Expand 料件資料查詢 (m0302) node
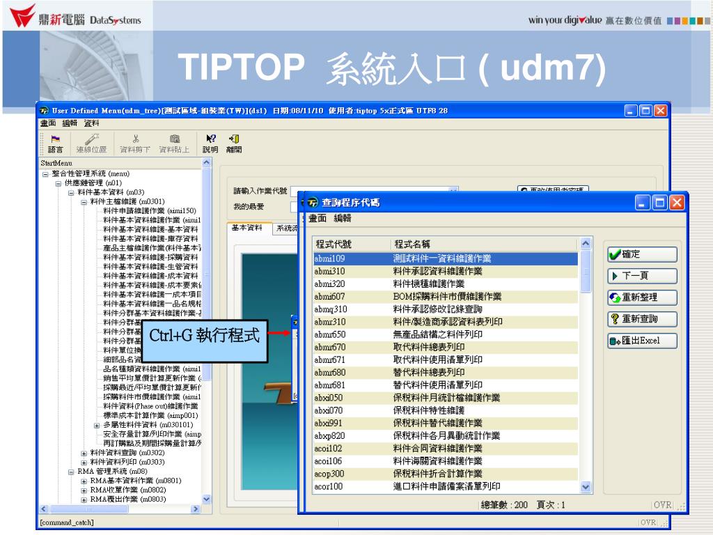 84,453
